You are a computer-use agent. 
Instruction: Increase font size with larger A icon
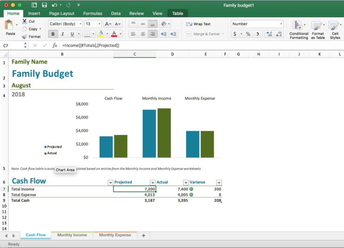(x=108, y=24)
